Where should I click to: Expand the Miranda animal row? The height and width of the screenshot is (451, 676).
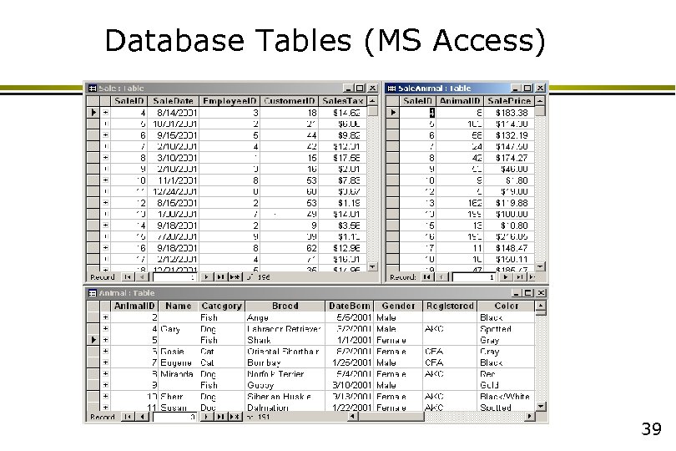[106, 374]
